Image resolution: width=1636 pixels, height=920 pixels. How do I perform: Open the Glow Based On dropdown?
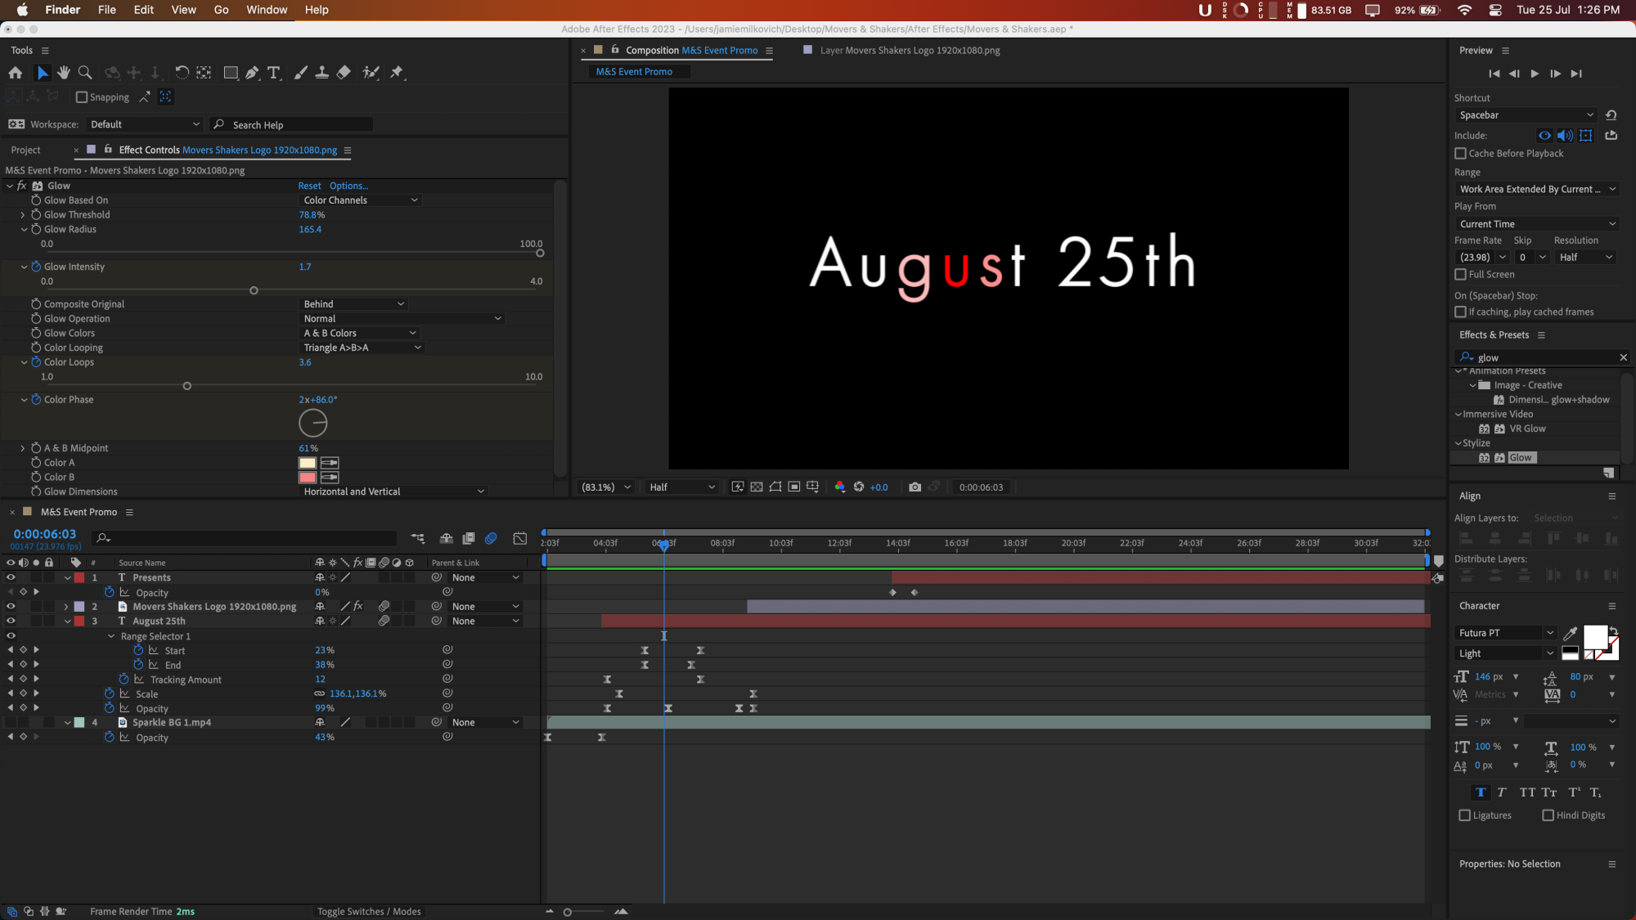[x=360, y=200]
